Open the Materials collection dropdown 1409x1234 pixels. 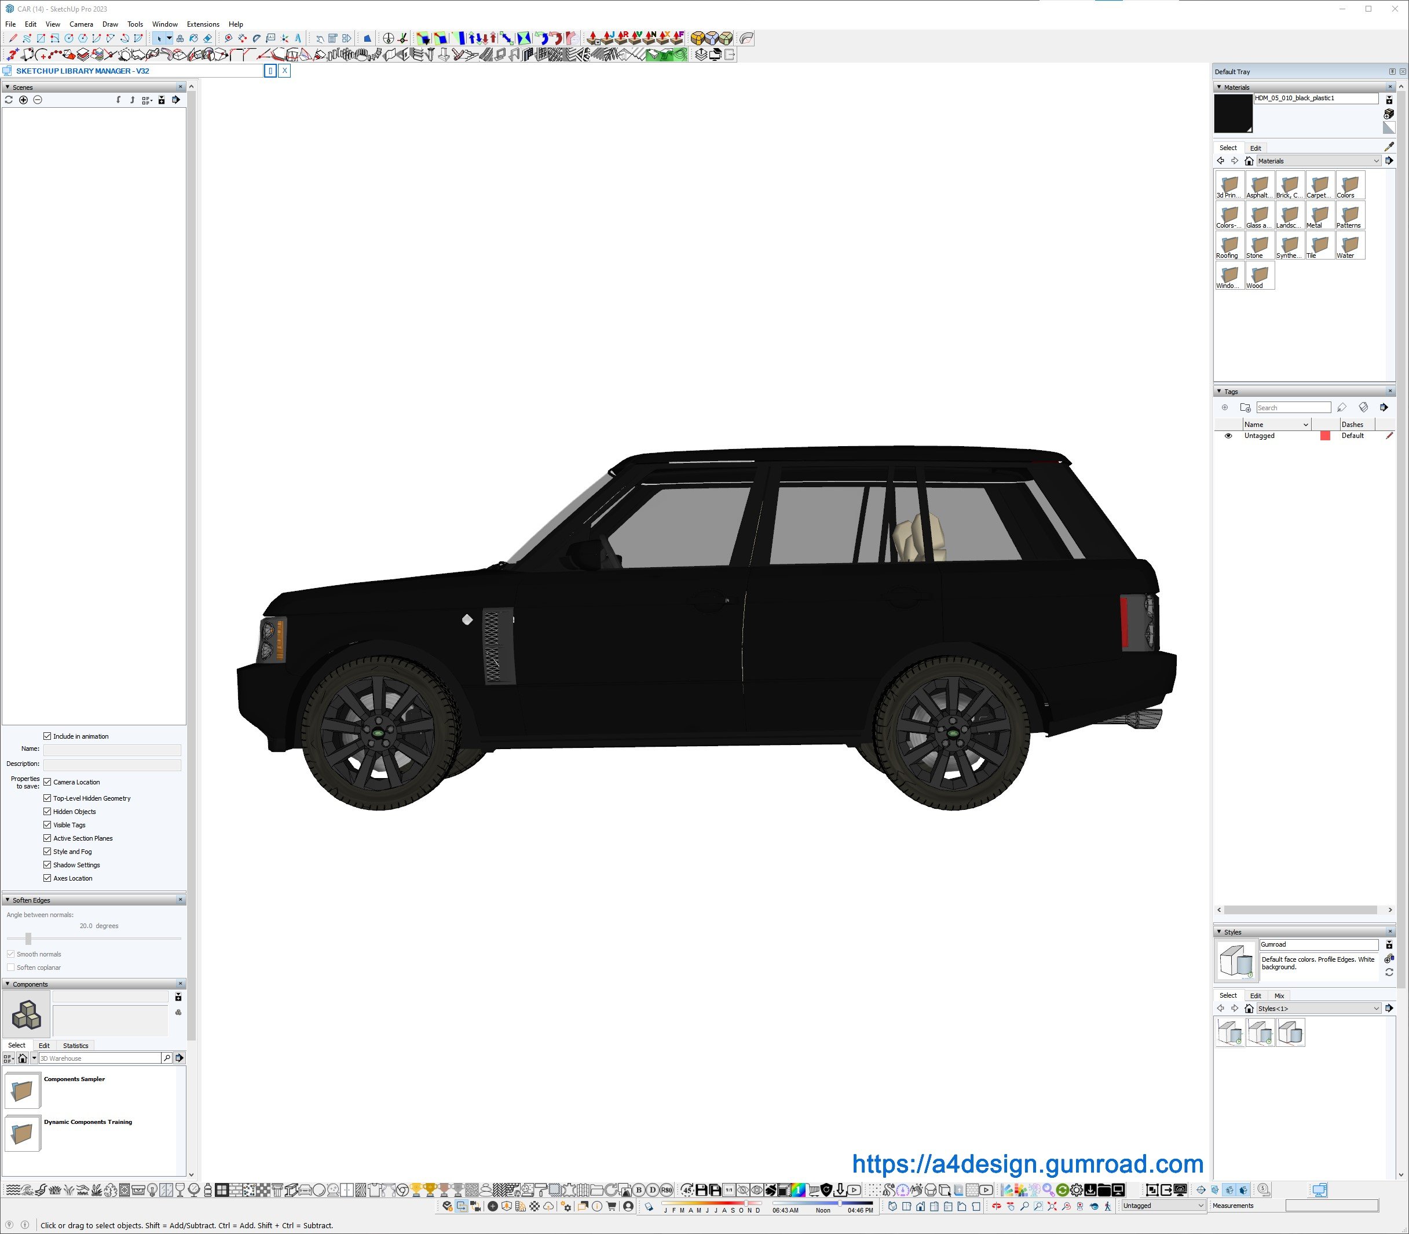click(x=1376, y=161)
